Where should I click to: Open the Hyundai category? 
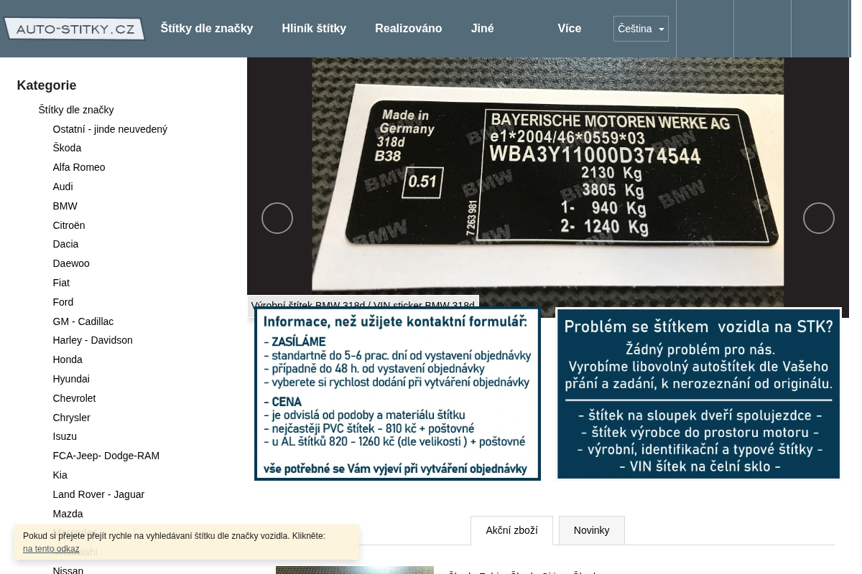pyautogui.click(x=71, y=379)
